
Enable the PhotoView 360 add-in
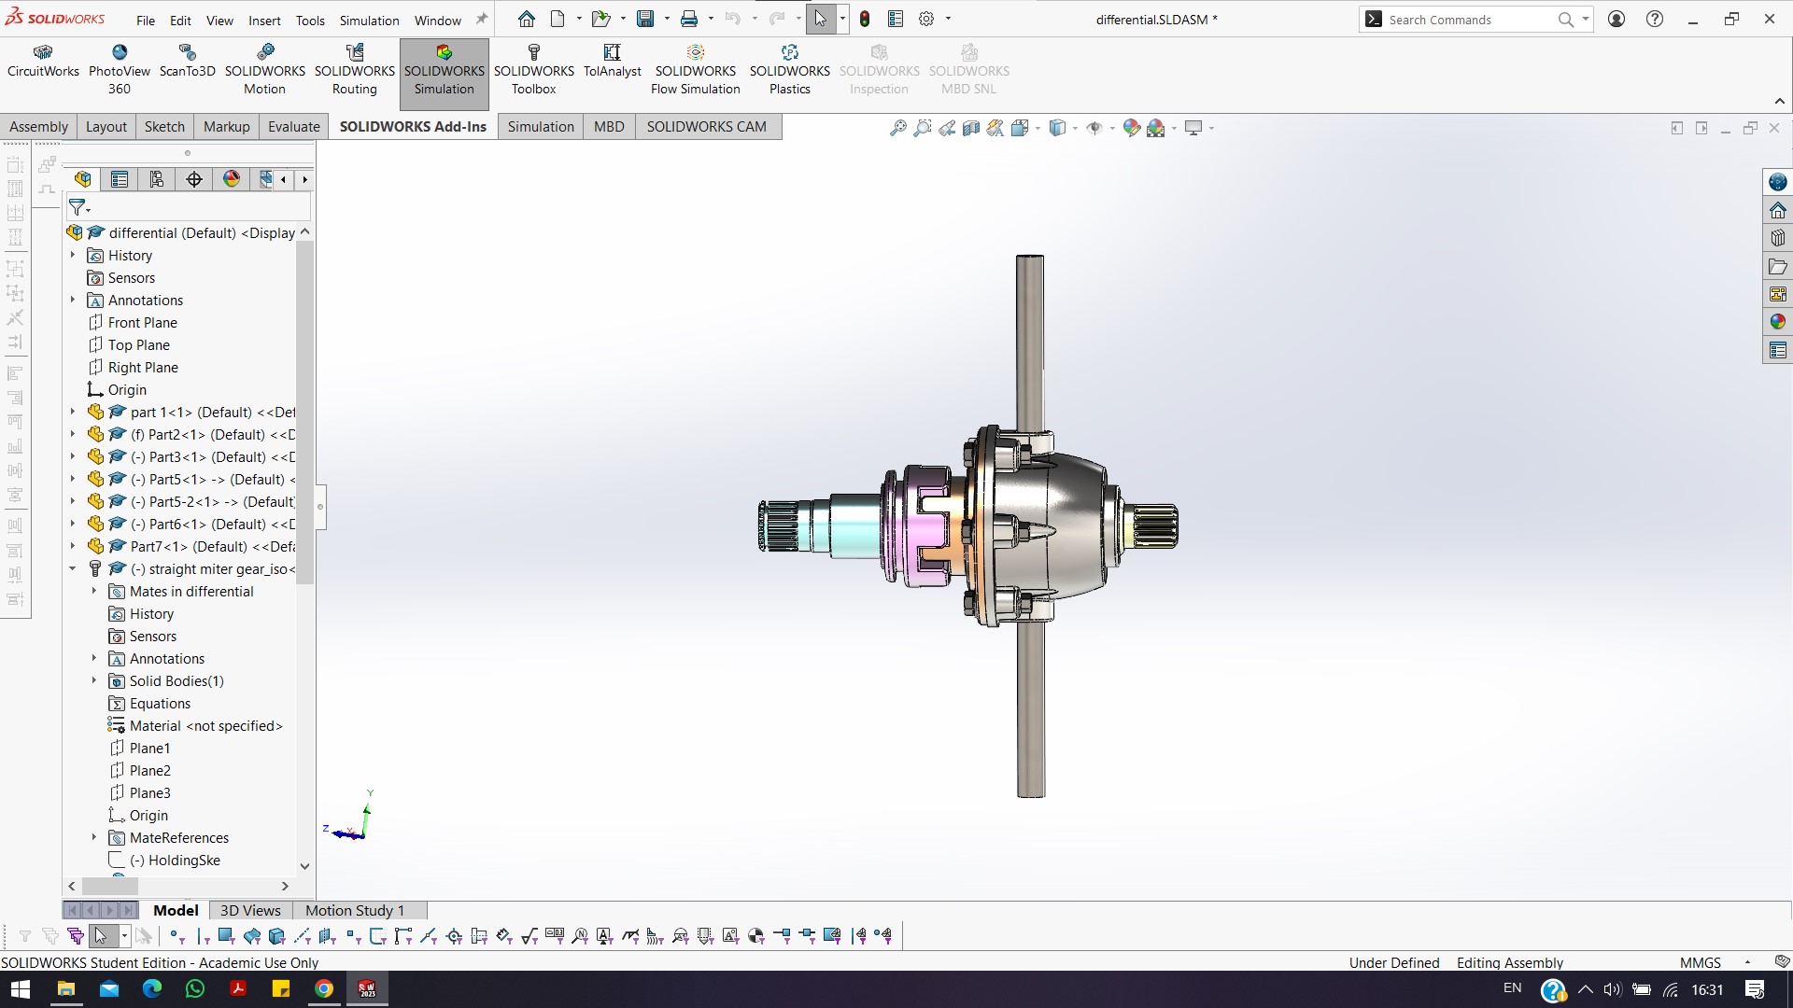pyautogui.click(x=120, y=70)
